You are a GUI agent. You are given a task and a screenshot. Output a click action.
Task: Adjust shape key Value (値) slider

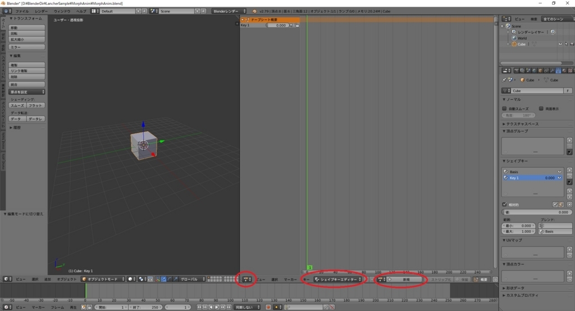[536, 212]
